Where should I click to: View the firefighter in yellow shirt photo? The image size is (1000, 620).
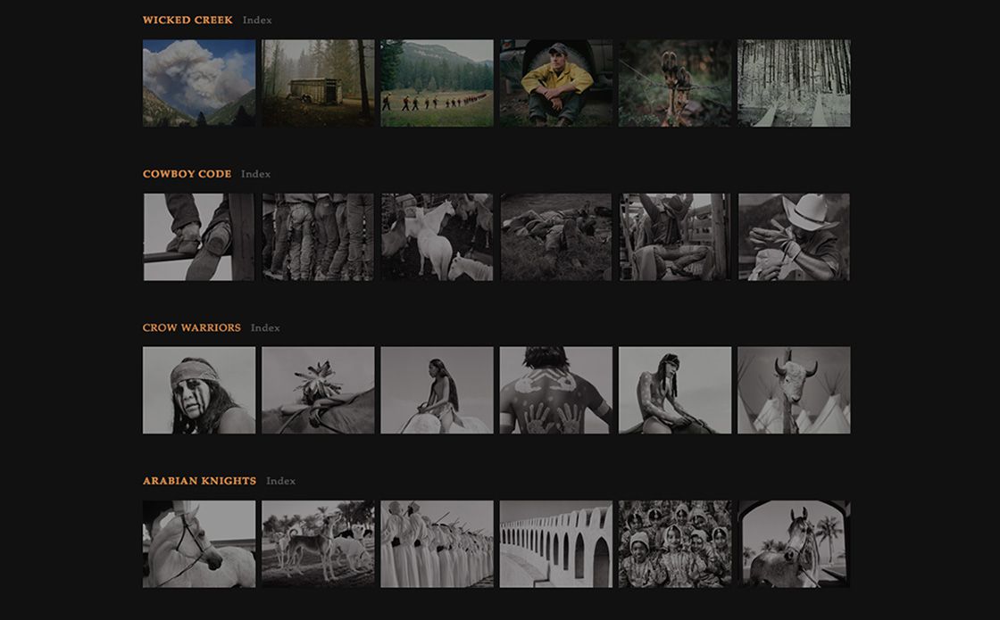tap(556, 83)
